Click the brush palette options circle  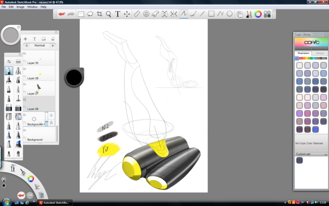(x=20, y=55)
